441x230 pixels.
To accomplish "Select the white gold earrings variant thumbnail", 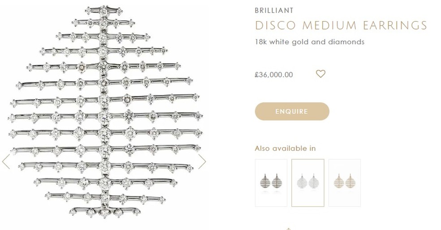I will point(308,183).
